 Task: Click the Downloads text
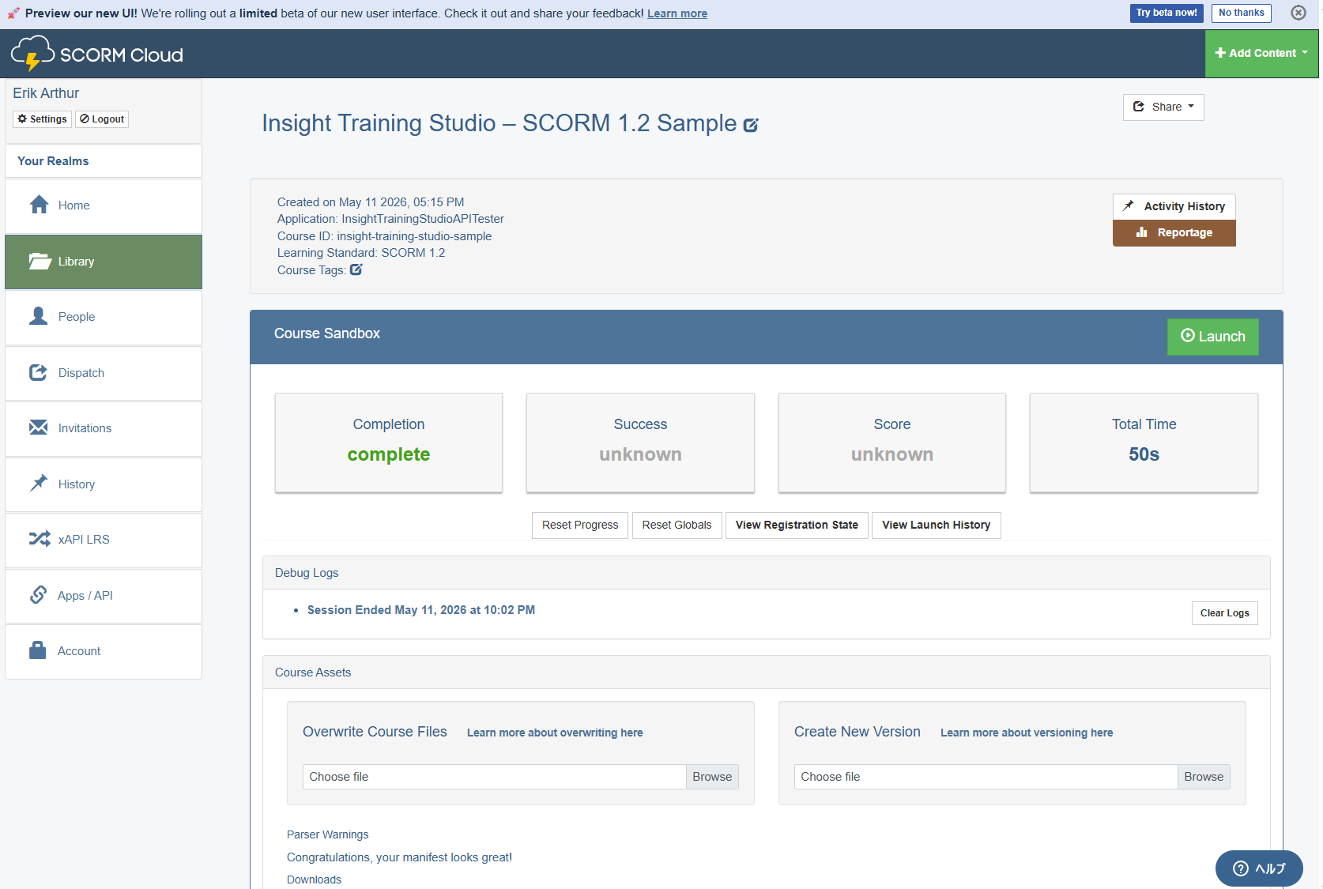click(314, 880)
